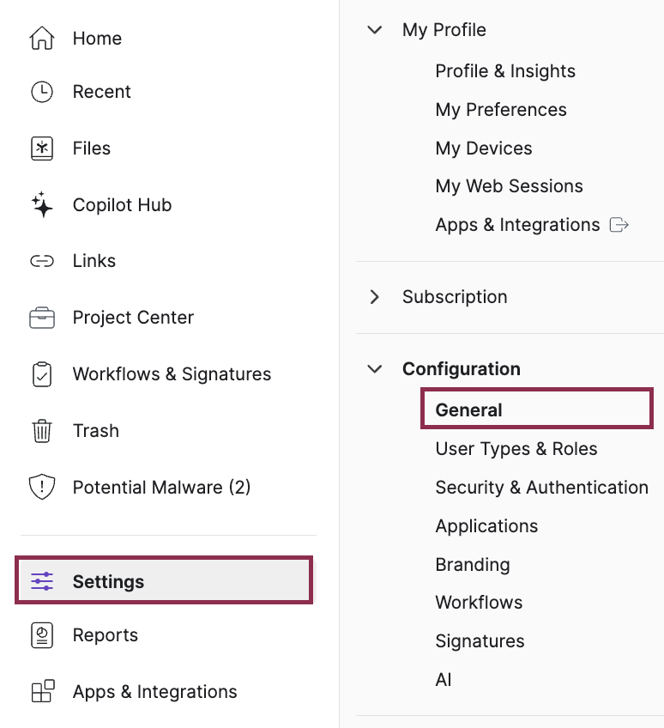This screenshot has width=664, height=728.
Task: Click external link arrow beside Apps & Integrations
Action: [x=619, y=224]
